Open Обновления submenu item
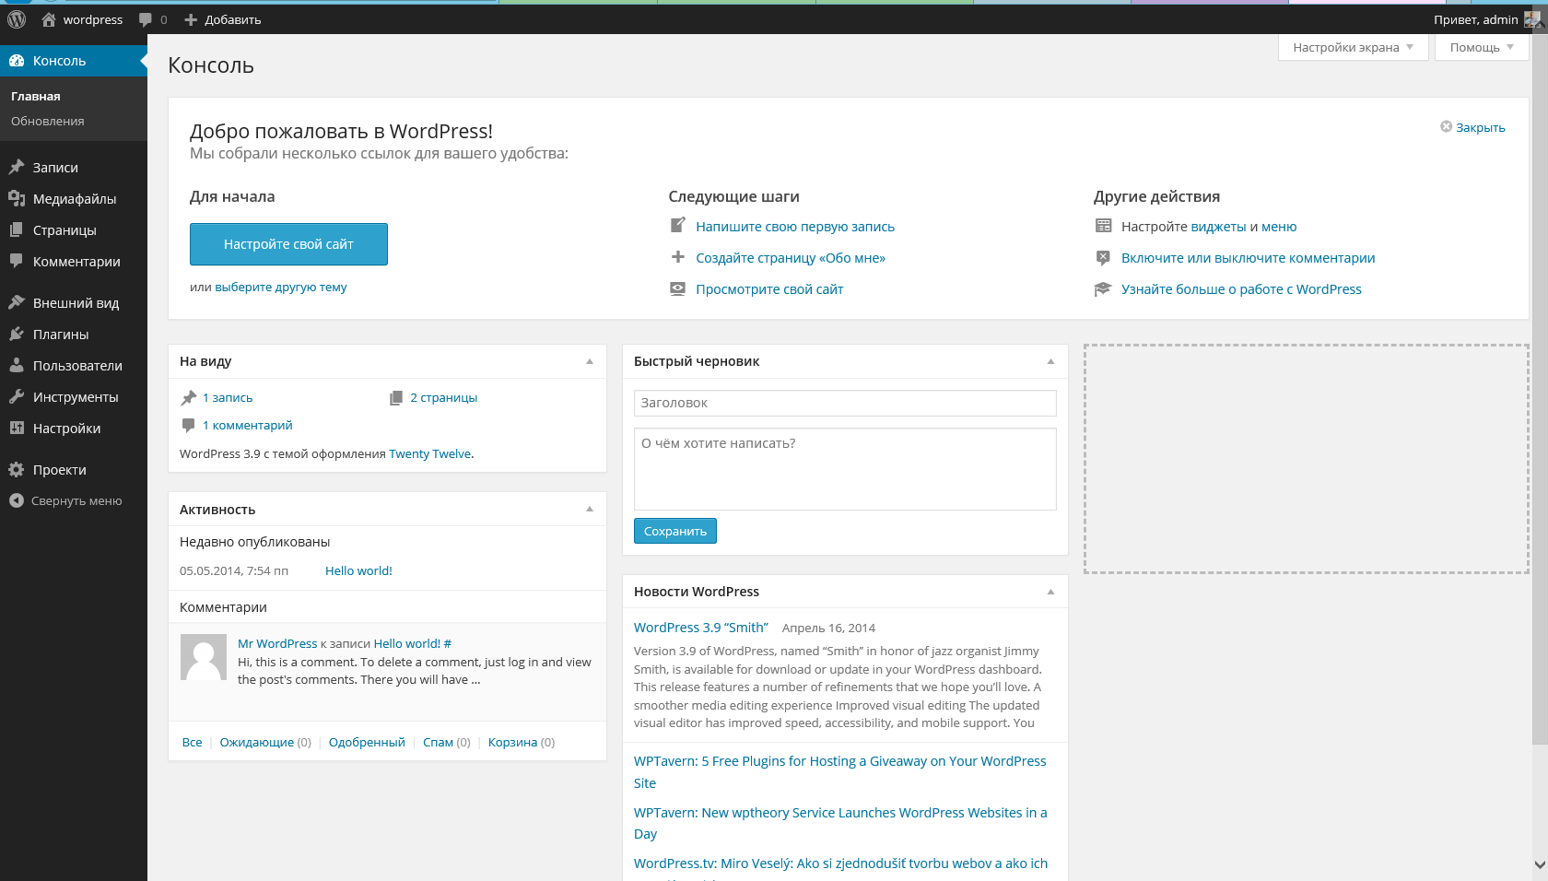This screenshot has height=881, width=1548. coord(48,121)
